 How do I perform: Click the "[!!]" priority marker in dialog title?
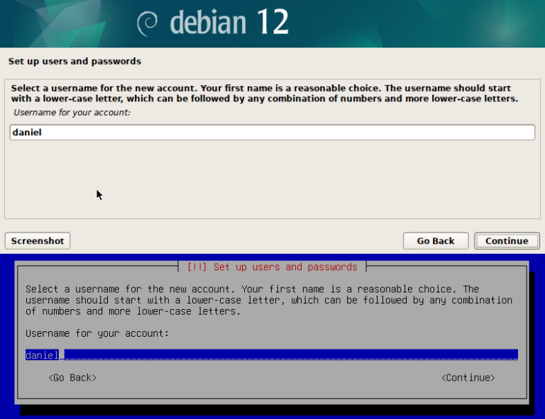click(x=197, y=267)
